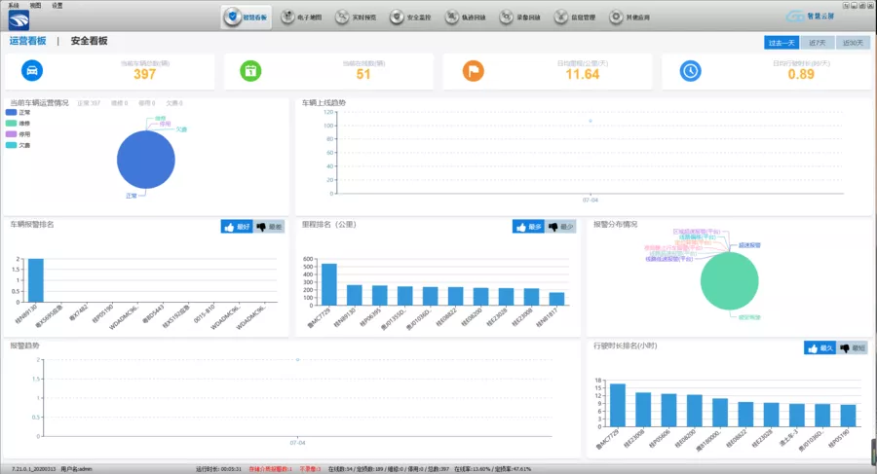
Task: Click the blue clock icon beside 0.89
Action: (690, 71)
